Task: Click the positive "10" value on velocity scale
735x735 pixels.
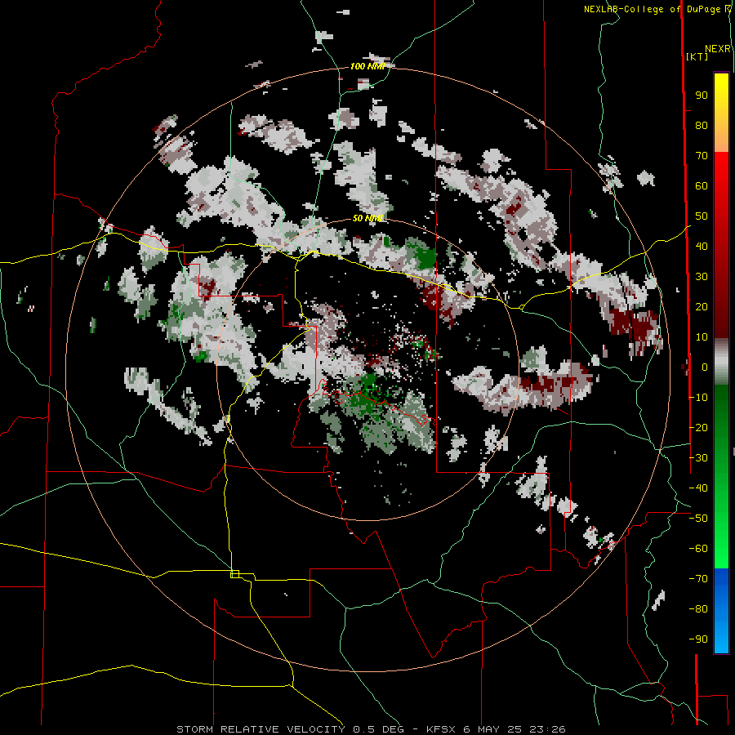Action: [x=702, y=337]
